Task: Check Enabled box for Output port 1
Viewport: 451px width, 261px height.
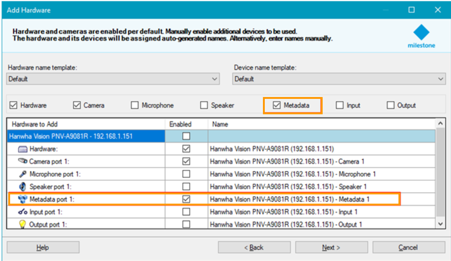Action: (186, 224)
